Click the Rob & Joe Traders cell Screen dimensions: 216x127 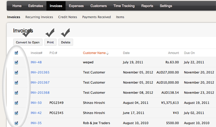[x=97, y=123]
